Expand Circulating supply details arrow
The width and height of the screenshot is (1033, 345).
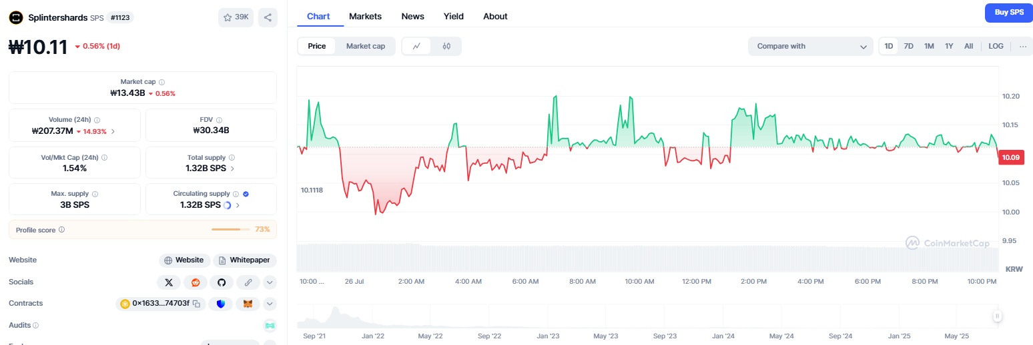point(238,205)
